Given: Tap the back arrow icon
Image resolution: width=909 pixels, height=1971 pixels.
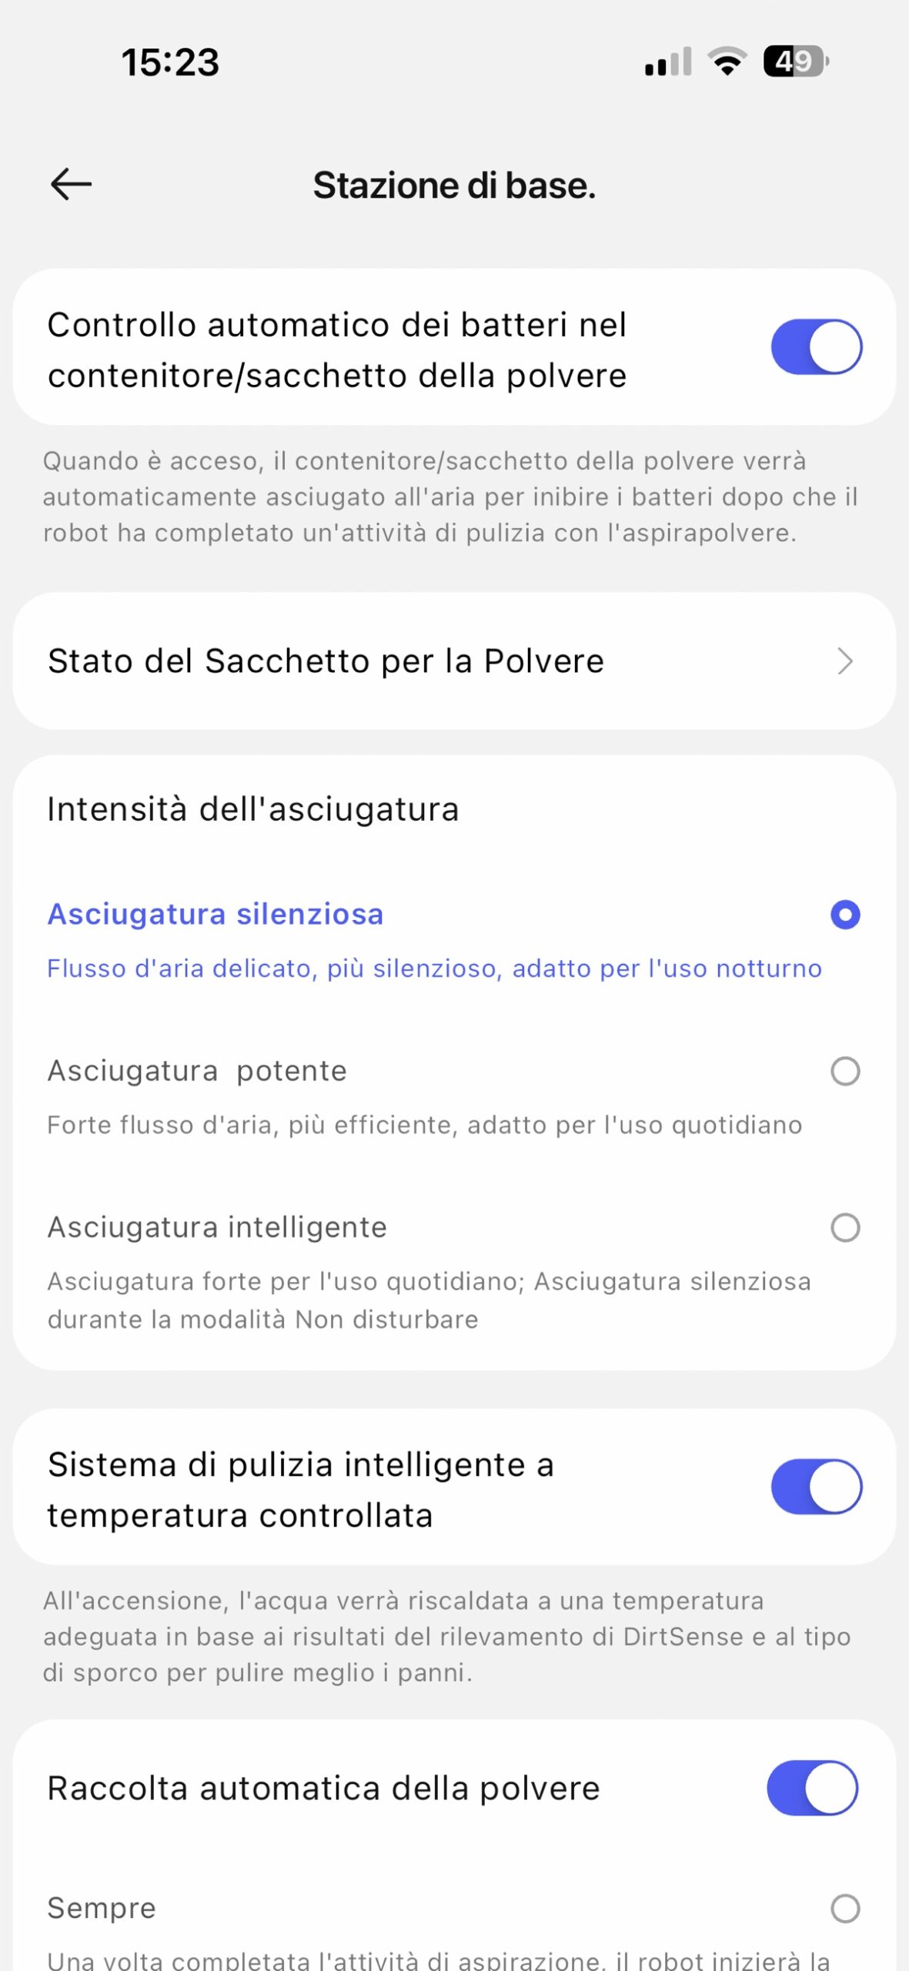Looking at the screenshot, I should click(x=71, y=185).
